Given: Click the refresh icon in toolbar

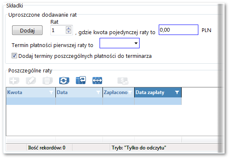Looking at the screenshot, I should 64,81.
